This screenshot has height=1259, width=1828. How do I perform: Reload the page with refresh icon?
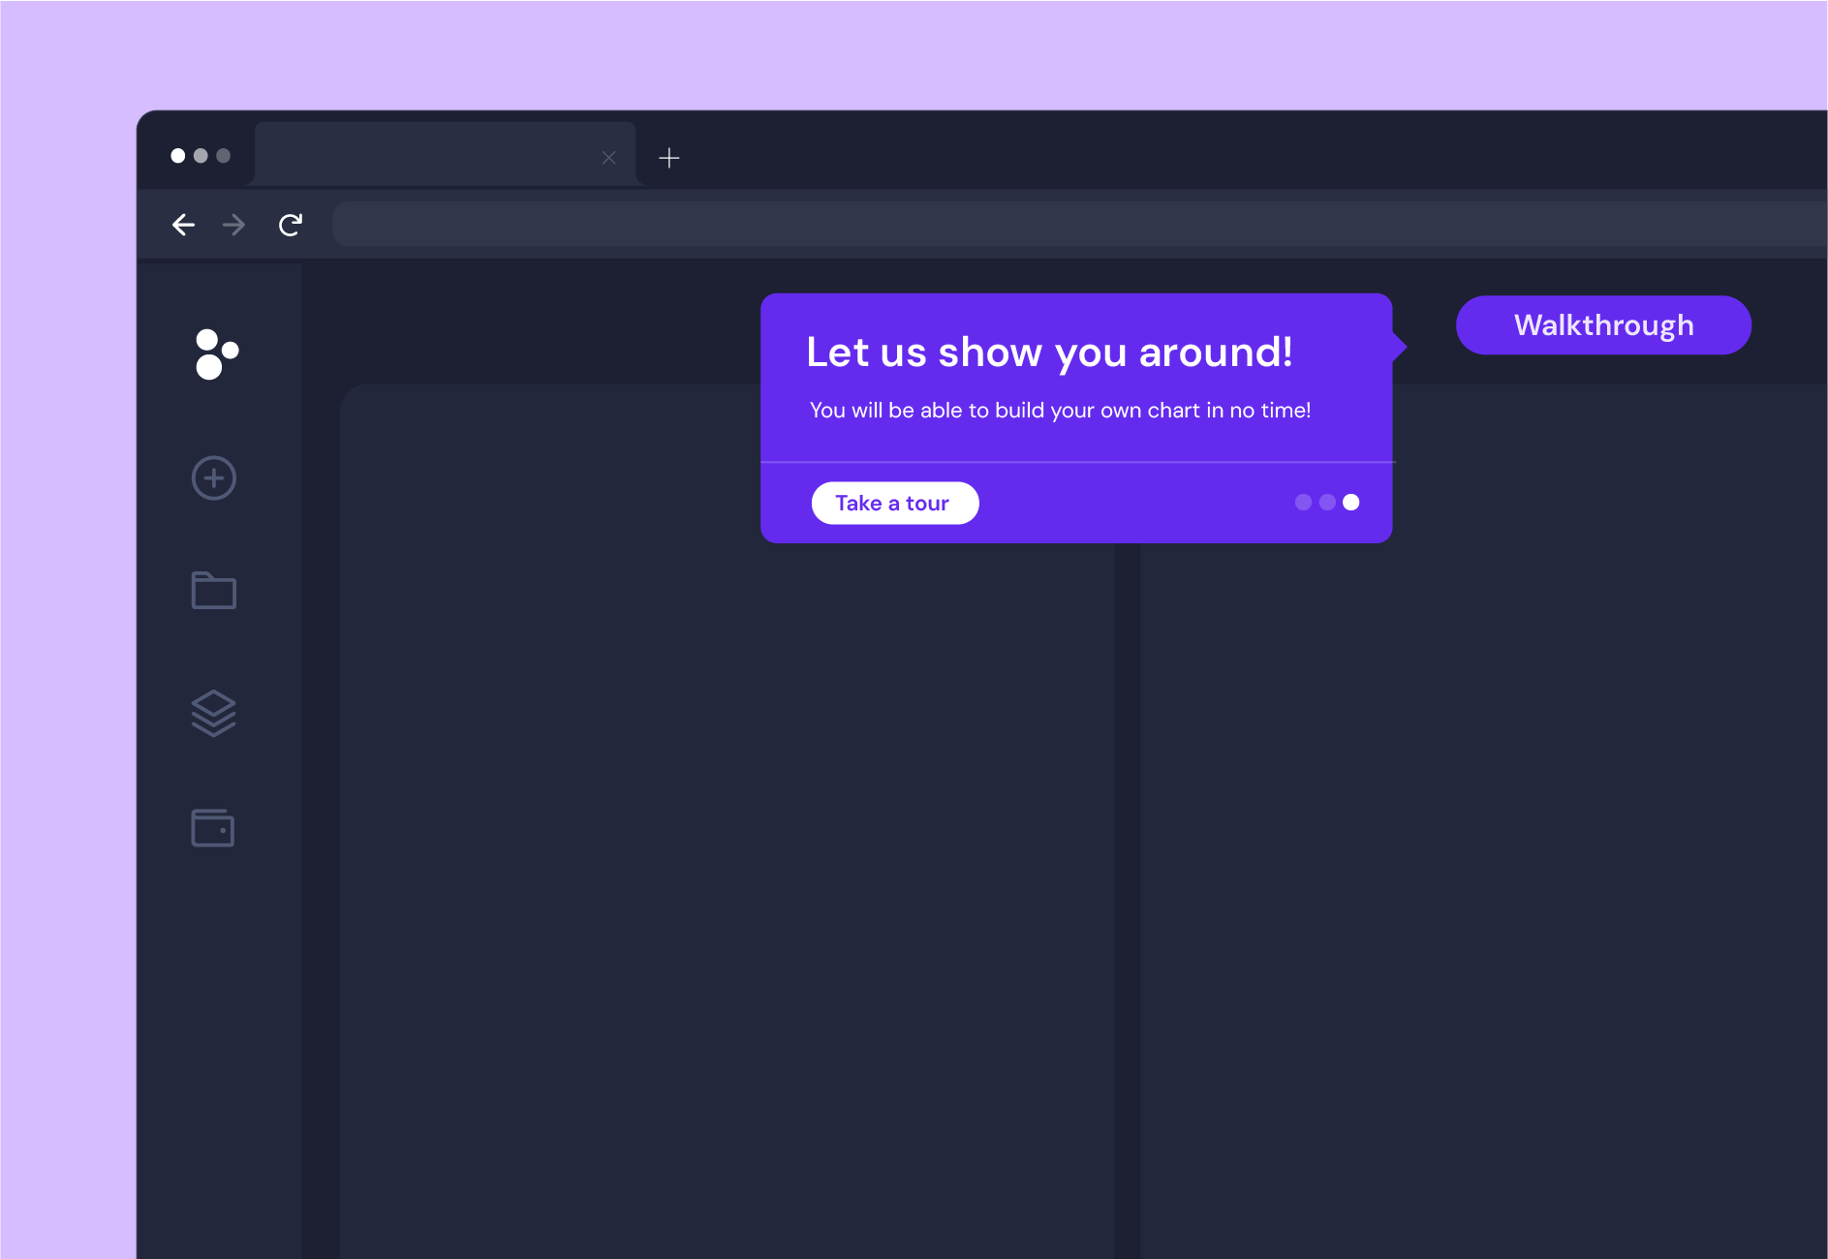(x=291, y=225)
